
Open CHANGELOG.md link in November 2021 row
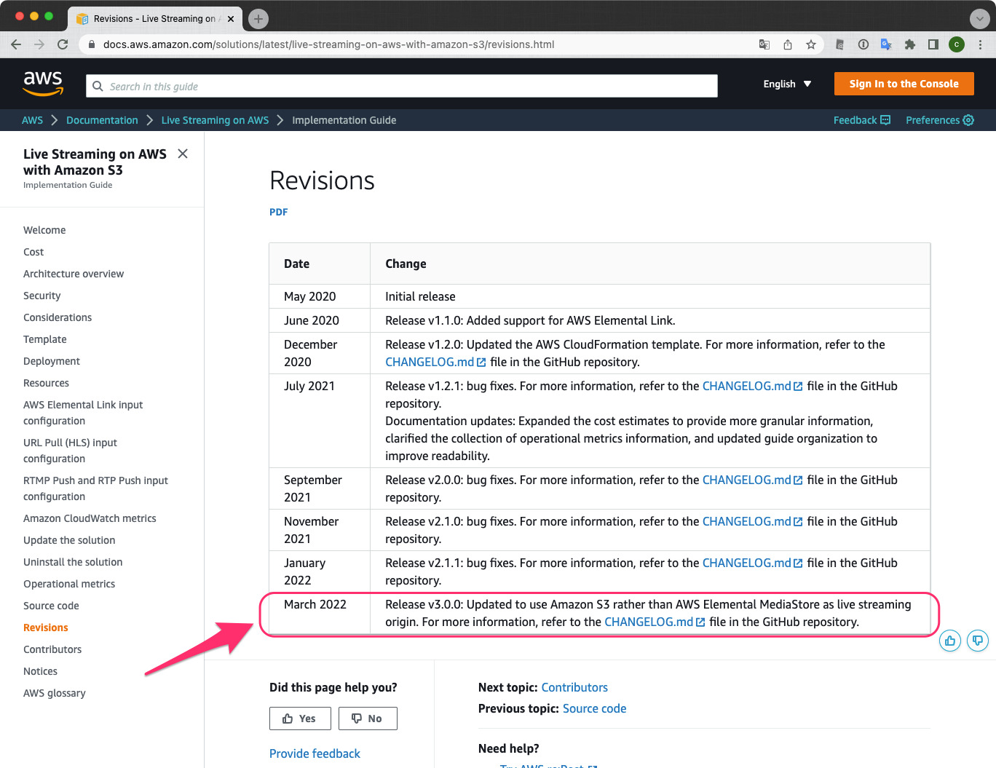(x=752, y=521)
